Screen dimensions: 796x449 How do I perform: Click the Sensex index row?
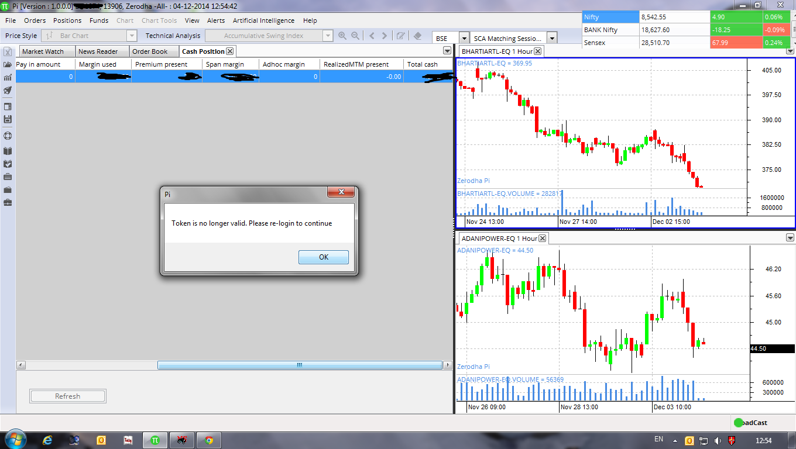click(686, 43)
